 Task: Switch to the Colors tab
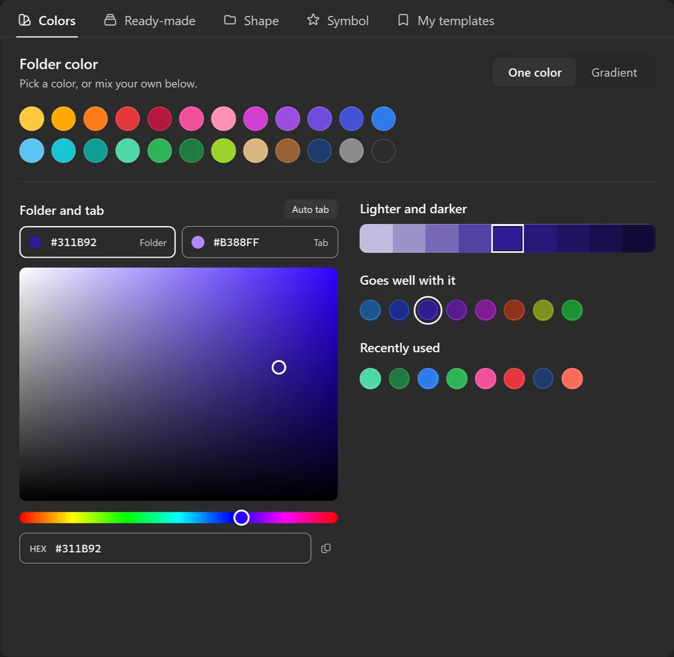click(x=47, y=21)
